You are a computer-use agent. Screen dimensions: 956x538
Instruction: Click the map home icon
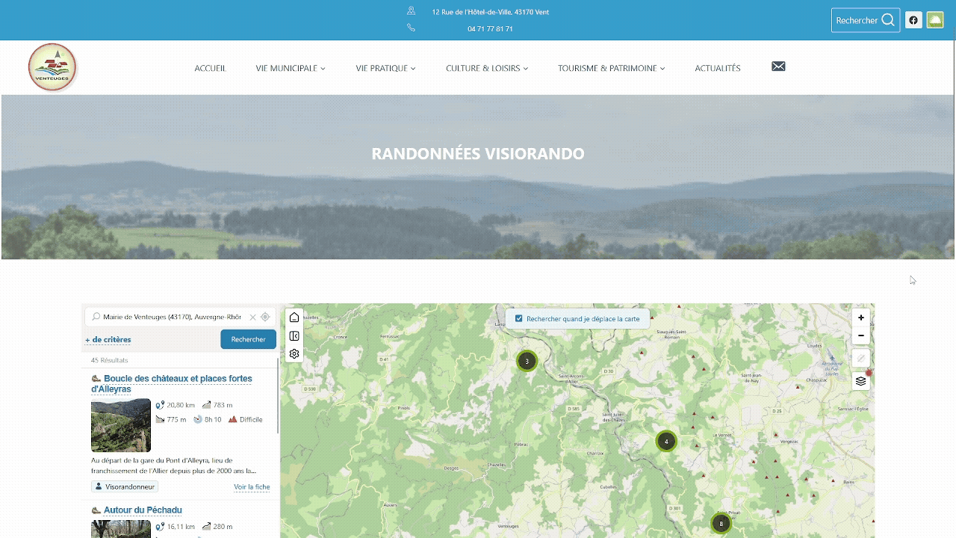(x=294, y=318)
